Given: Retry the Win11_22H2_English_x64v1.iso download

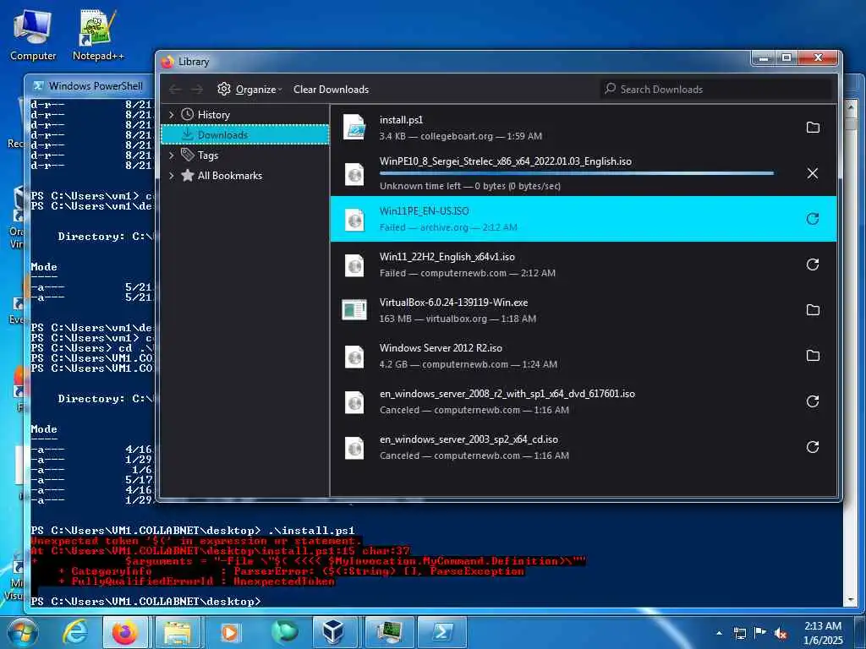Looking at the screenshot, I should pos(813,265).
